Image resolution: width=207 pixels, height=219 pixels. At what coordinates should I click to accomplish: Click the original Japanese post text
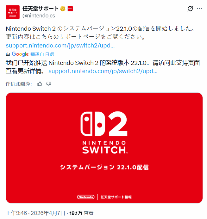pyautogui.click(x=100, y=33)
